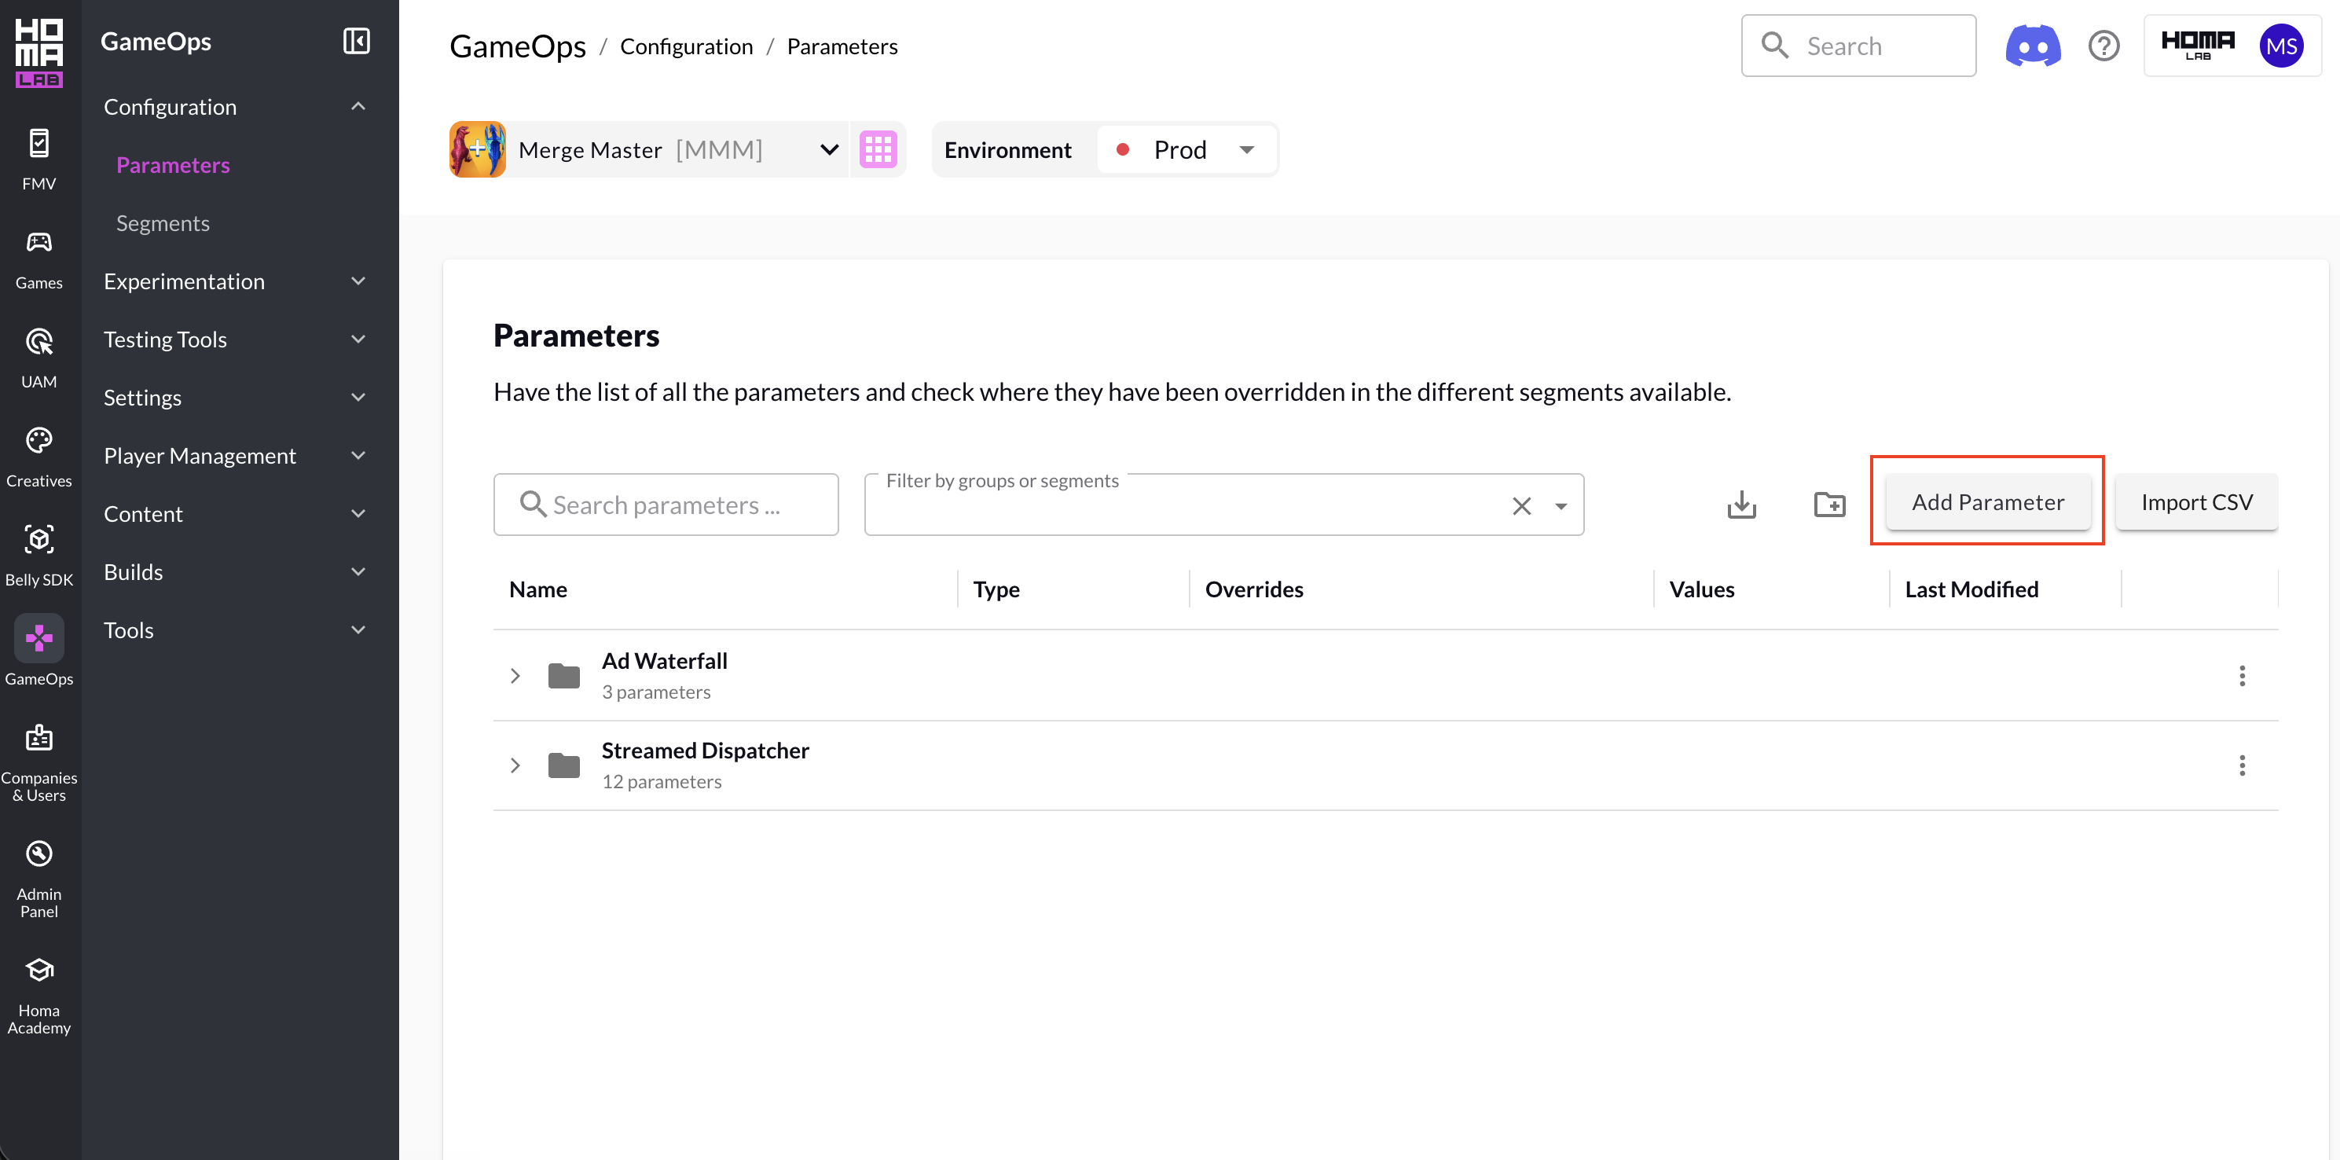
Task: Click the Import CSV button
Action: click(x=2196, y=501)
